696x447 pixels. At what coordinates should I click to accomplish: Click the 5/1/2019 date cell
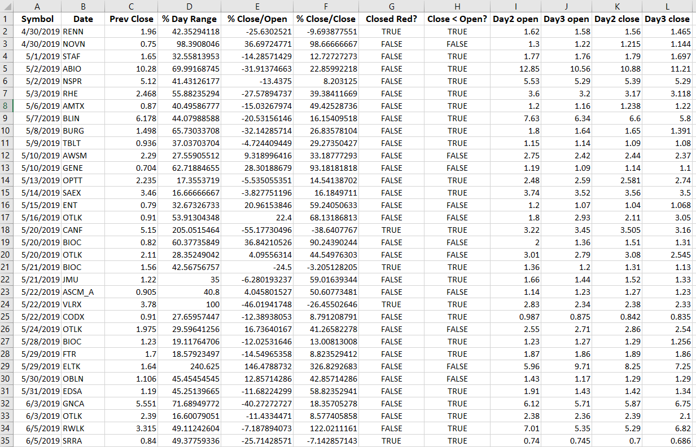coord(37,56)
